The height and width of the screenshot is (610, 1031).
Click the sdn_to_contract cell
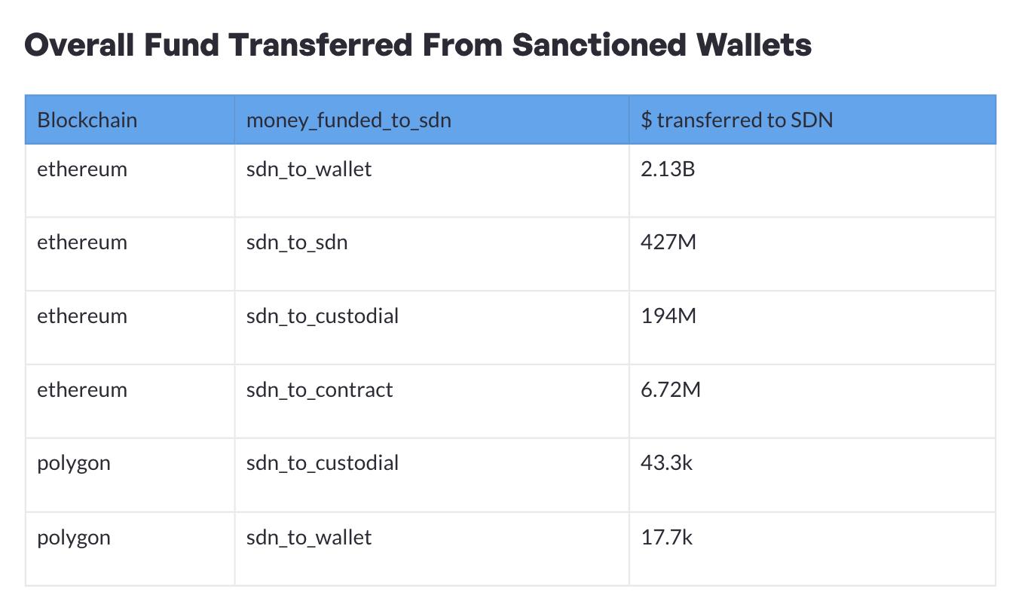320,390
